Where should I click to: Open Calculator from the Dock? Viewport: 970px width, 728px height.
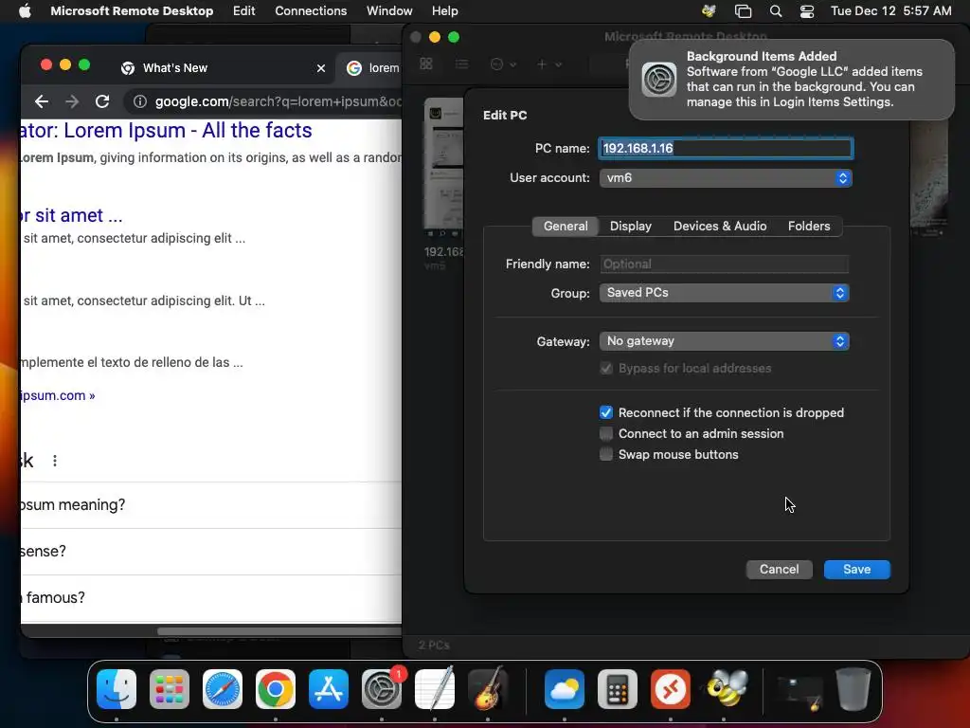(618, 689)
